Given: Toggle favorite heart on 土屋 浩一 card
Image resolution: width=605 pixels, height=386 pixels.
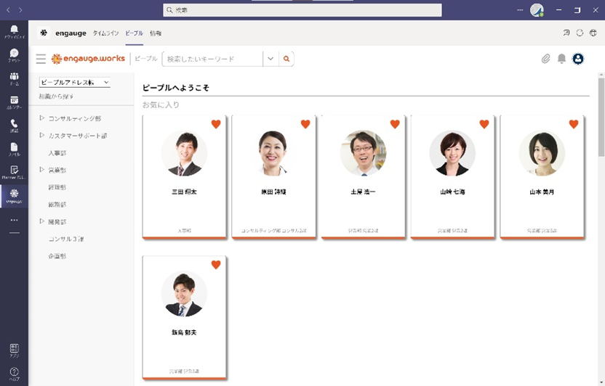Looking at the screenshot, I should [x=395, y=124].
